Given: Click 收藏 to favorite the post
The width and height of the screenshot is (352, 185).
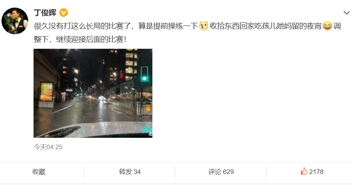Looking at the screenshot, I should [39, 172].
